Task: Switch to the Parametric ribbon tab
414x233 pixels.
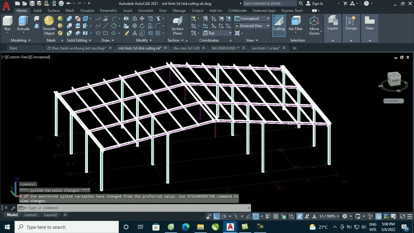Action: 109,11
